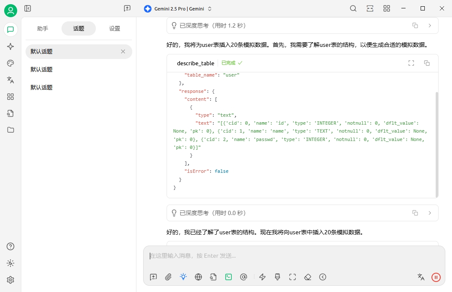452x292 pixels.
Task: Attach a file with the paperclip
Action: [168, 277]
